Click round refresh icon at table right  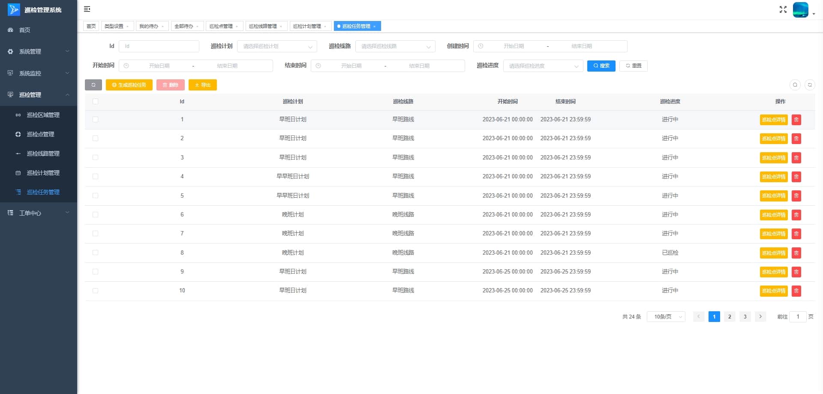click(810, 85)
